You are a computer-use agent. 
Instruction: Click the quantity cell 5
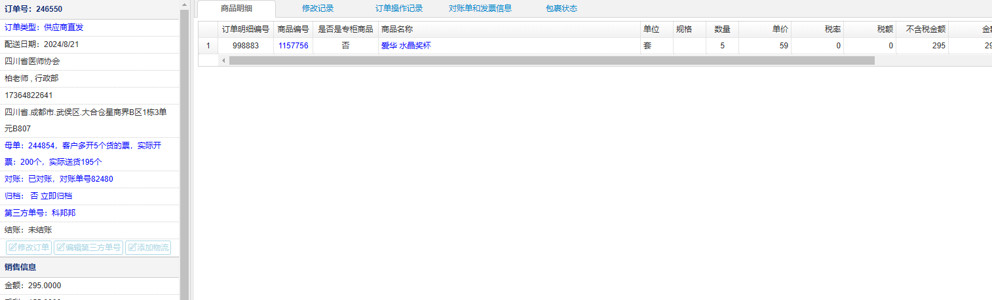722,46
